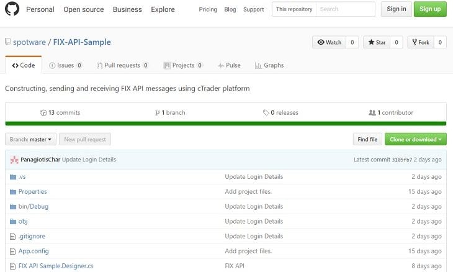Watch the repository with the eye button
The image size is (453, 272).
click(330, 42)
